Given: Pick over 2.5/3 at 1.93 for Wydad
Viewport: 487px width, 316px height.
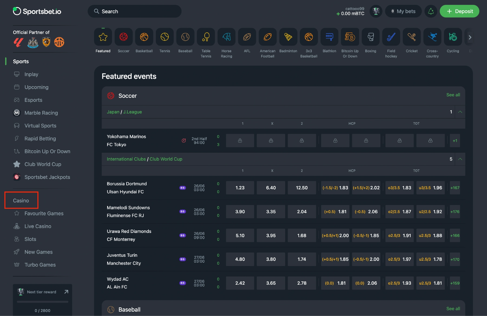Looking at the screenshot, I should (400, 283).
